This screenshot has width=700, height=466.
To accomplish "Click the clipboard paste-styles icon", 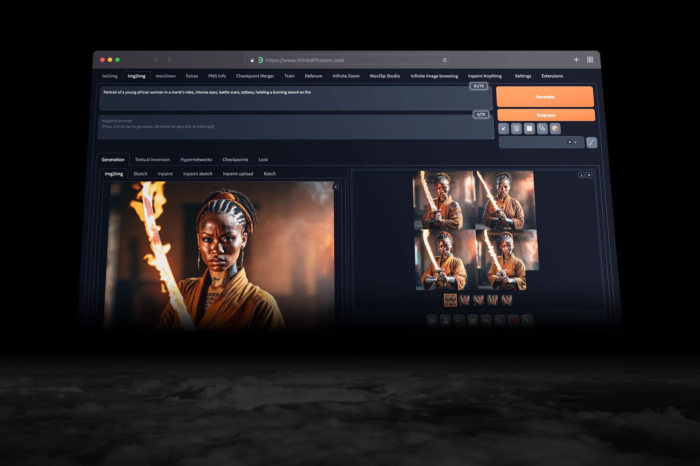I will coord(529,129).
